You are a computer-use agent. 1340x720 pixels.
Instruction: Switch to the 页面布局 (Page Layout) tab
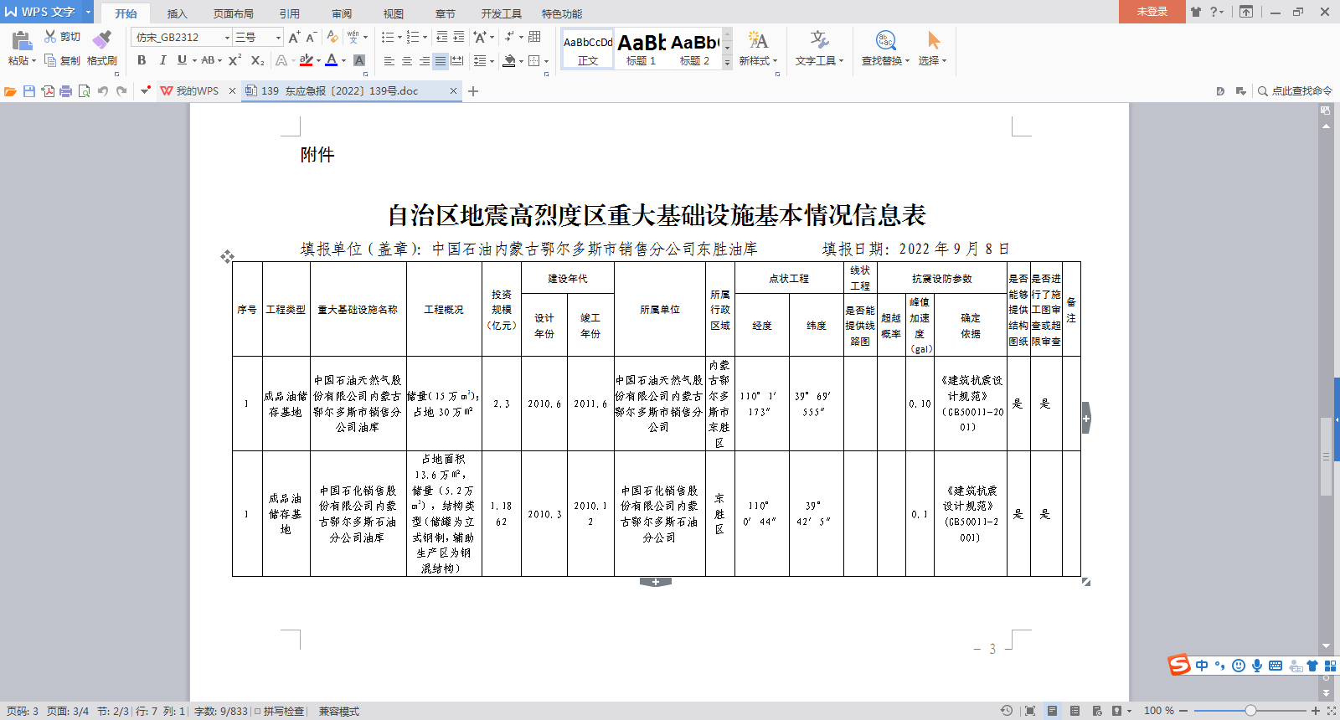[234, 13]
